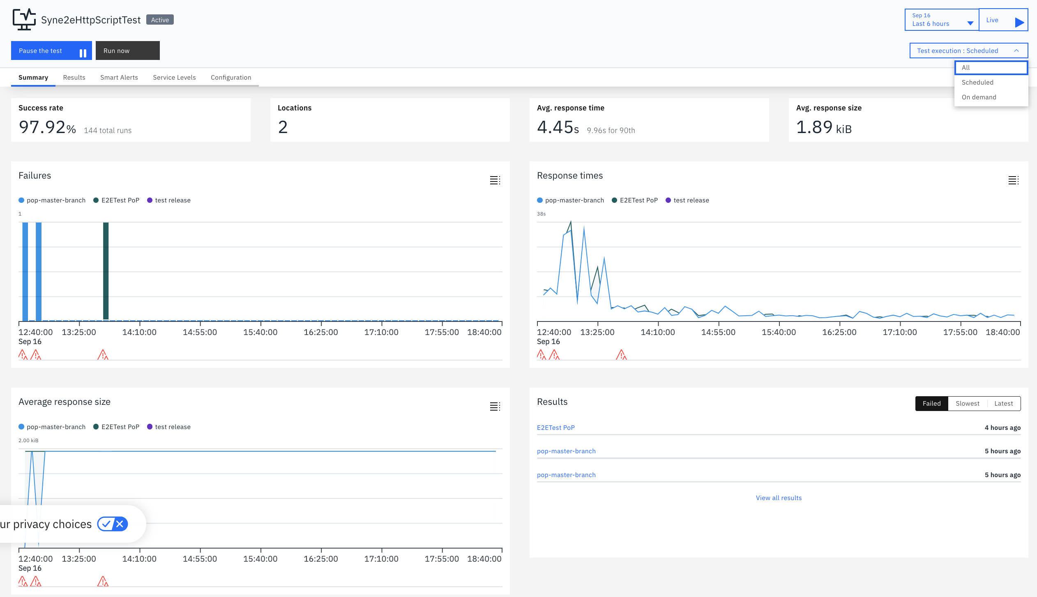Click the third alert triangle under Response times
1037x597 pixels.
point(621,355)
